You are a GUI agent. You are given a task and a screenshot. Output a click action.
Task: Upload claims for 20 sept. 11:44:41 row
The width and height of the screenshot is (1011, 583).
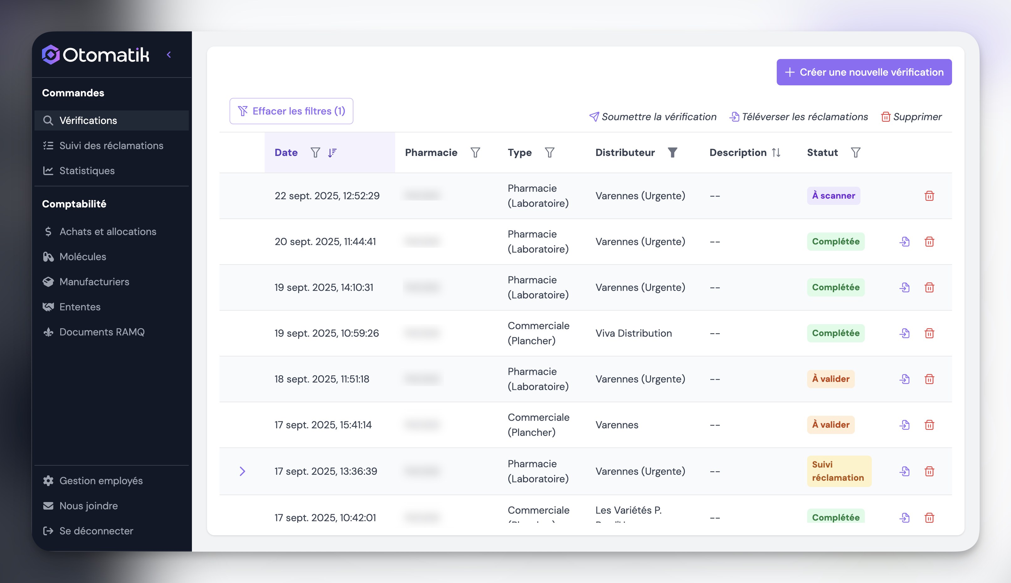point(904,241)
